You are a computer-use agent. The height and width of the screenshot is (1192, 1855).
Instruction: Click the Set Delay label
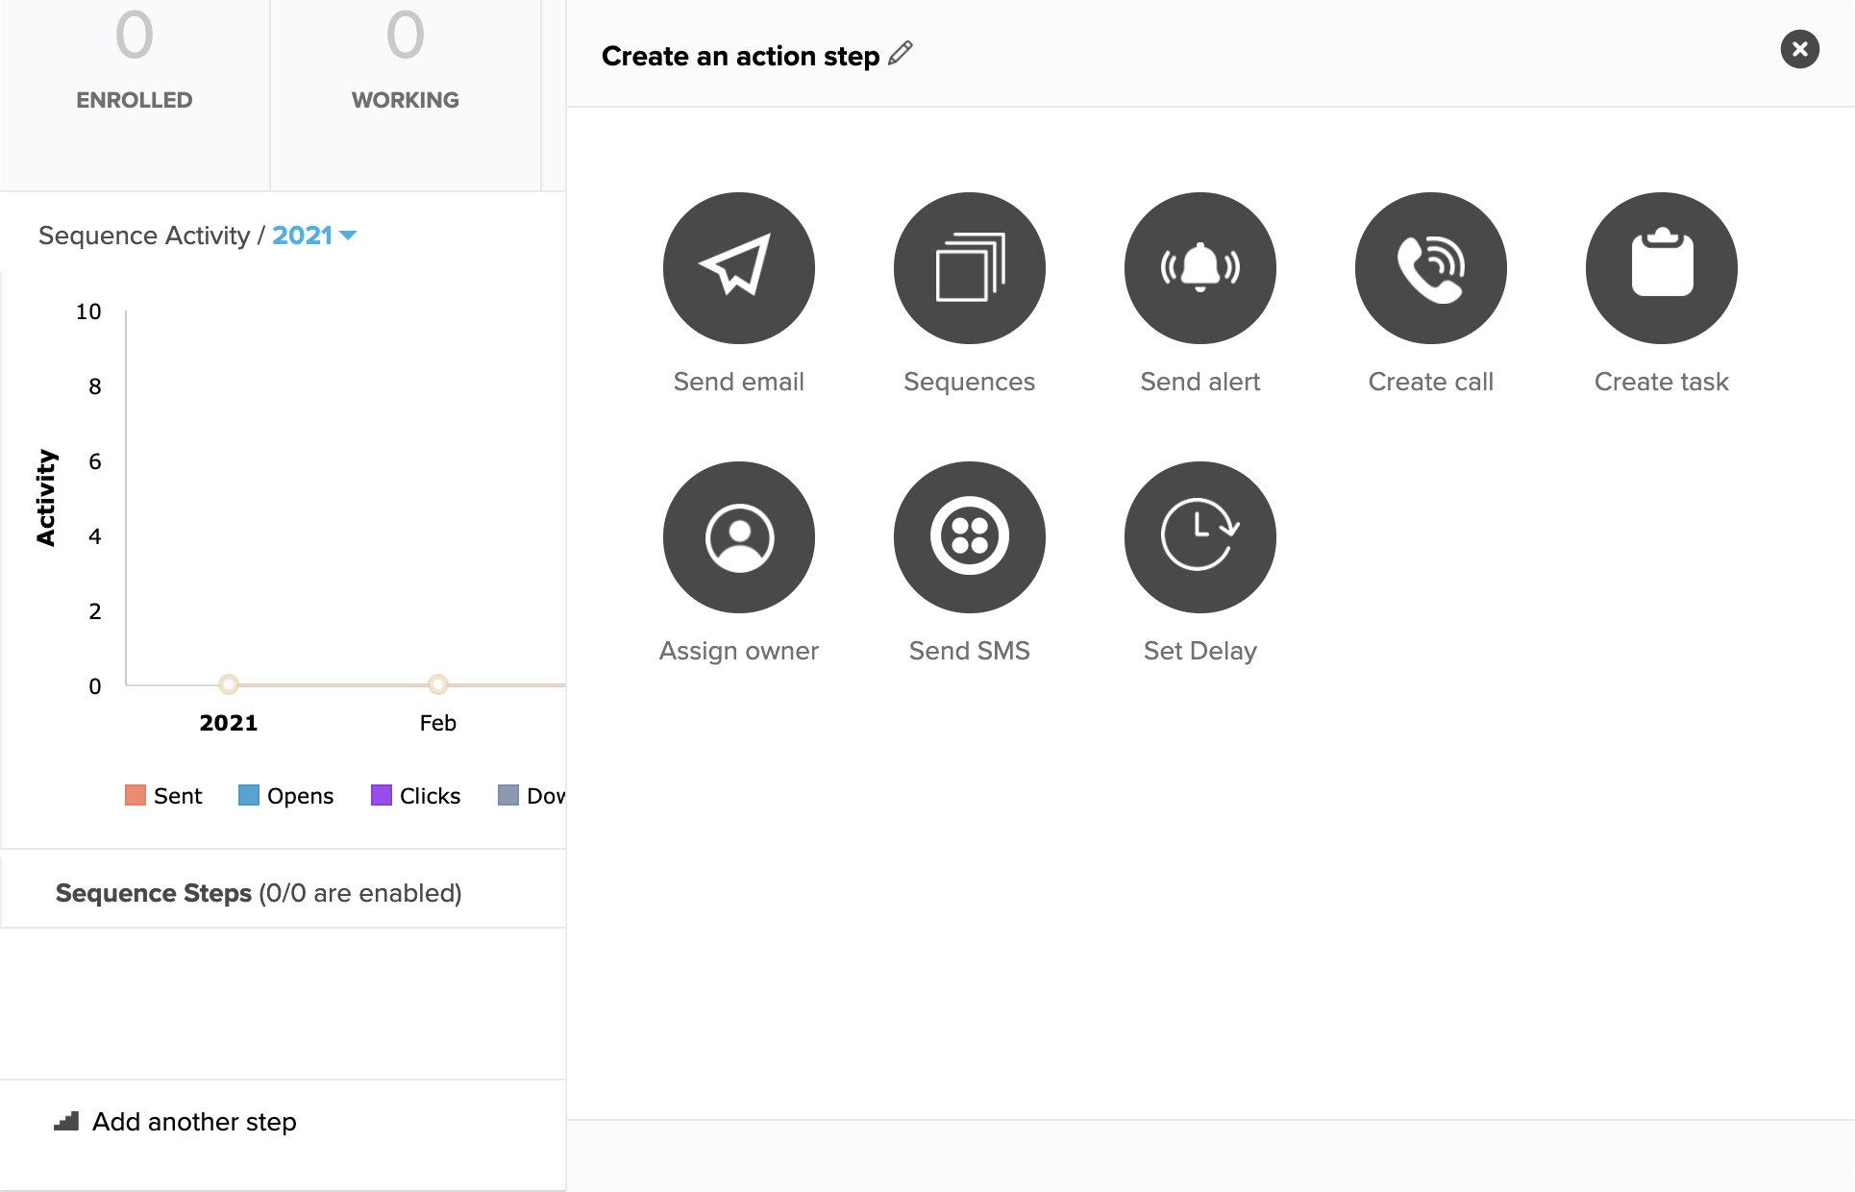[x=1200, y=652]
